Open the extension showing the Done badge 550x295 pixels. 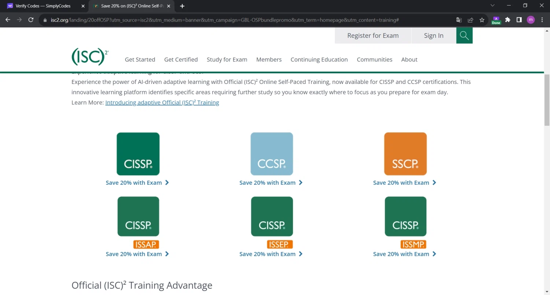point(496,20)
